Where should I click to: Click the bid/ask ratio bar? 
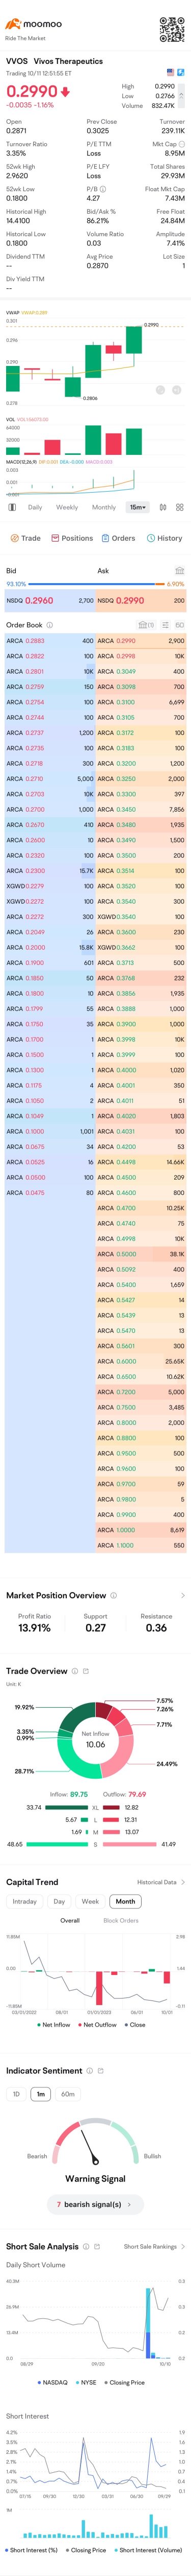pos(96,584)
